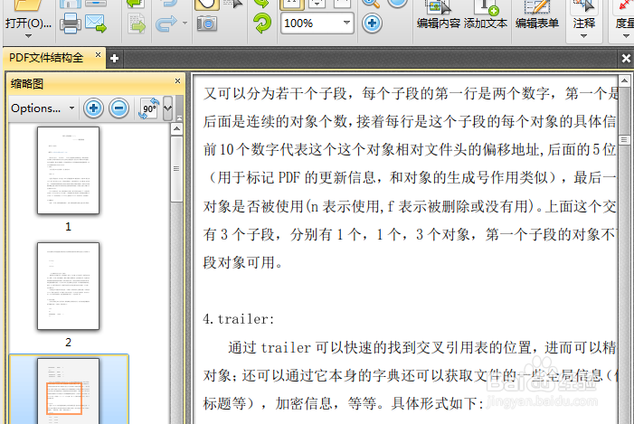Click the text "段对象可用。"

pyautogui.click(x=242, y=263)
